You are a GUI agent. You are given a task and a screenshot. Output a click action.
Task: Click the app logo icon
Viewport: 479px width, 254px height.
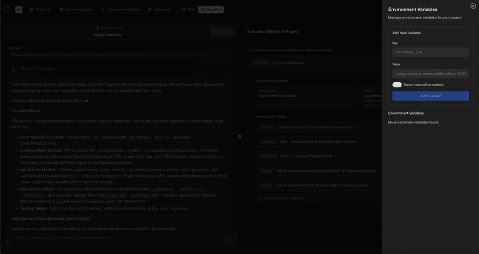click(x=7, y=9)
